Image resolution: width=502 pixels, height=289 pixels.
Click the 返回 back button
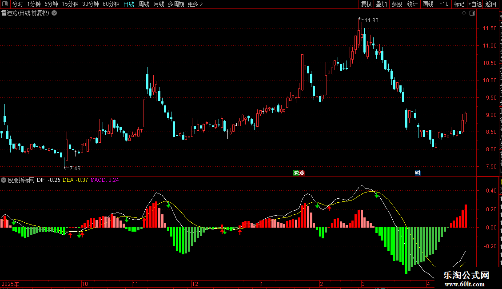click(x=490, y=4)
